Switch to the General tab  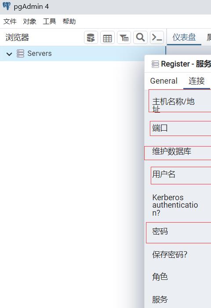tap(164, 81)
